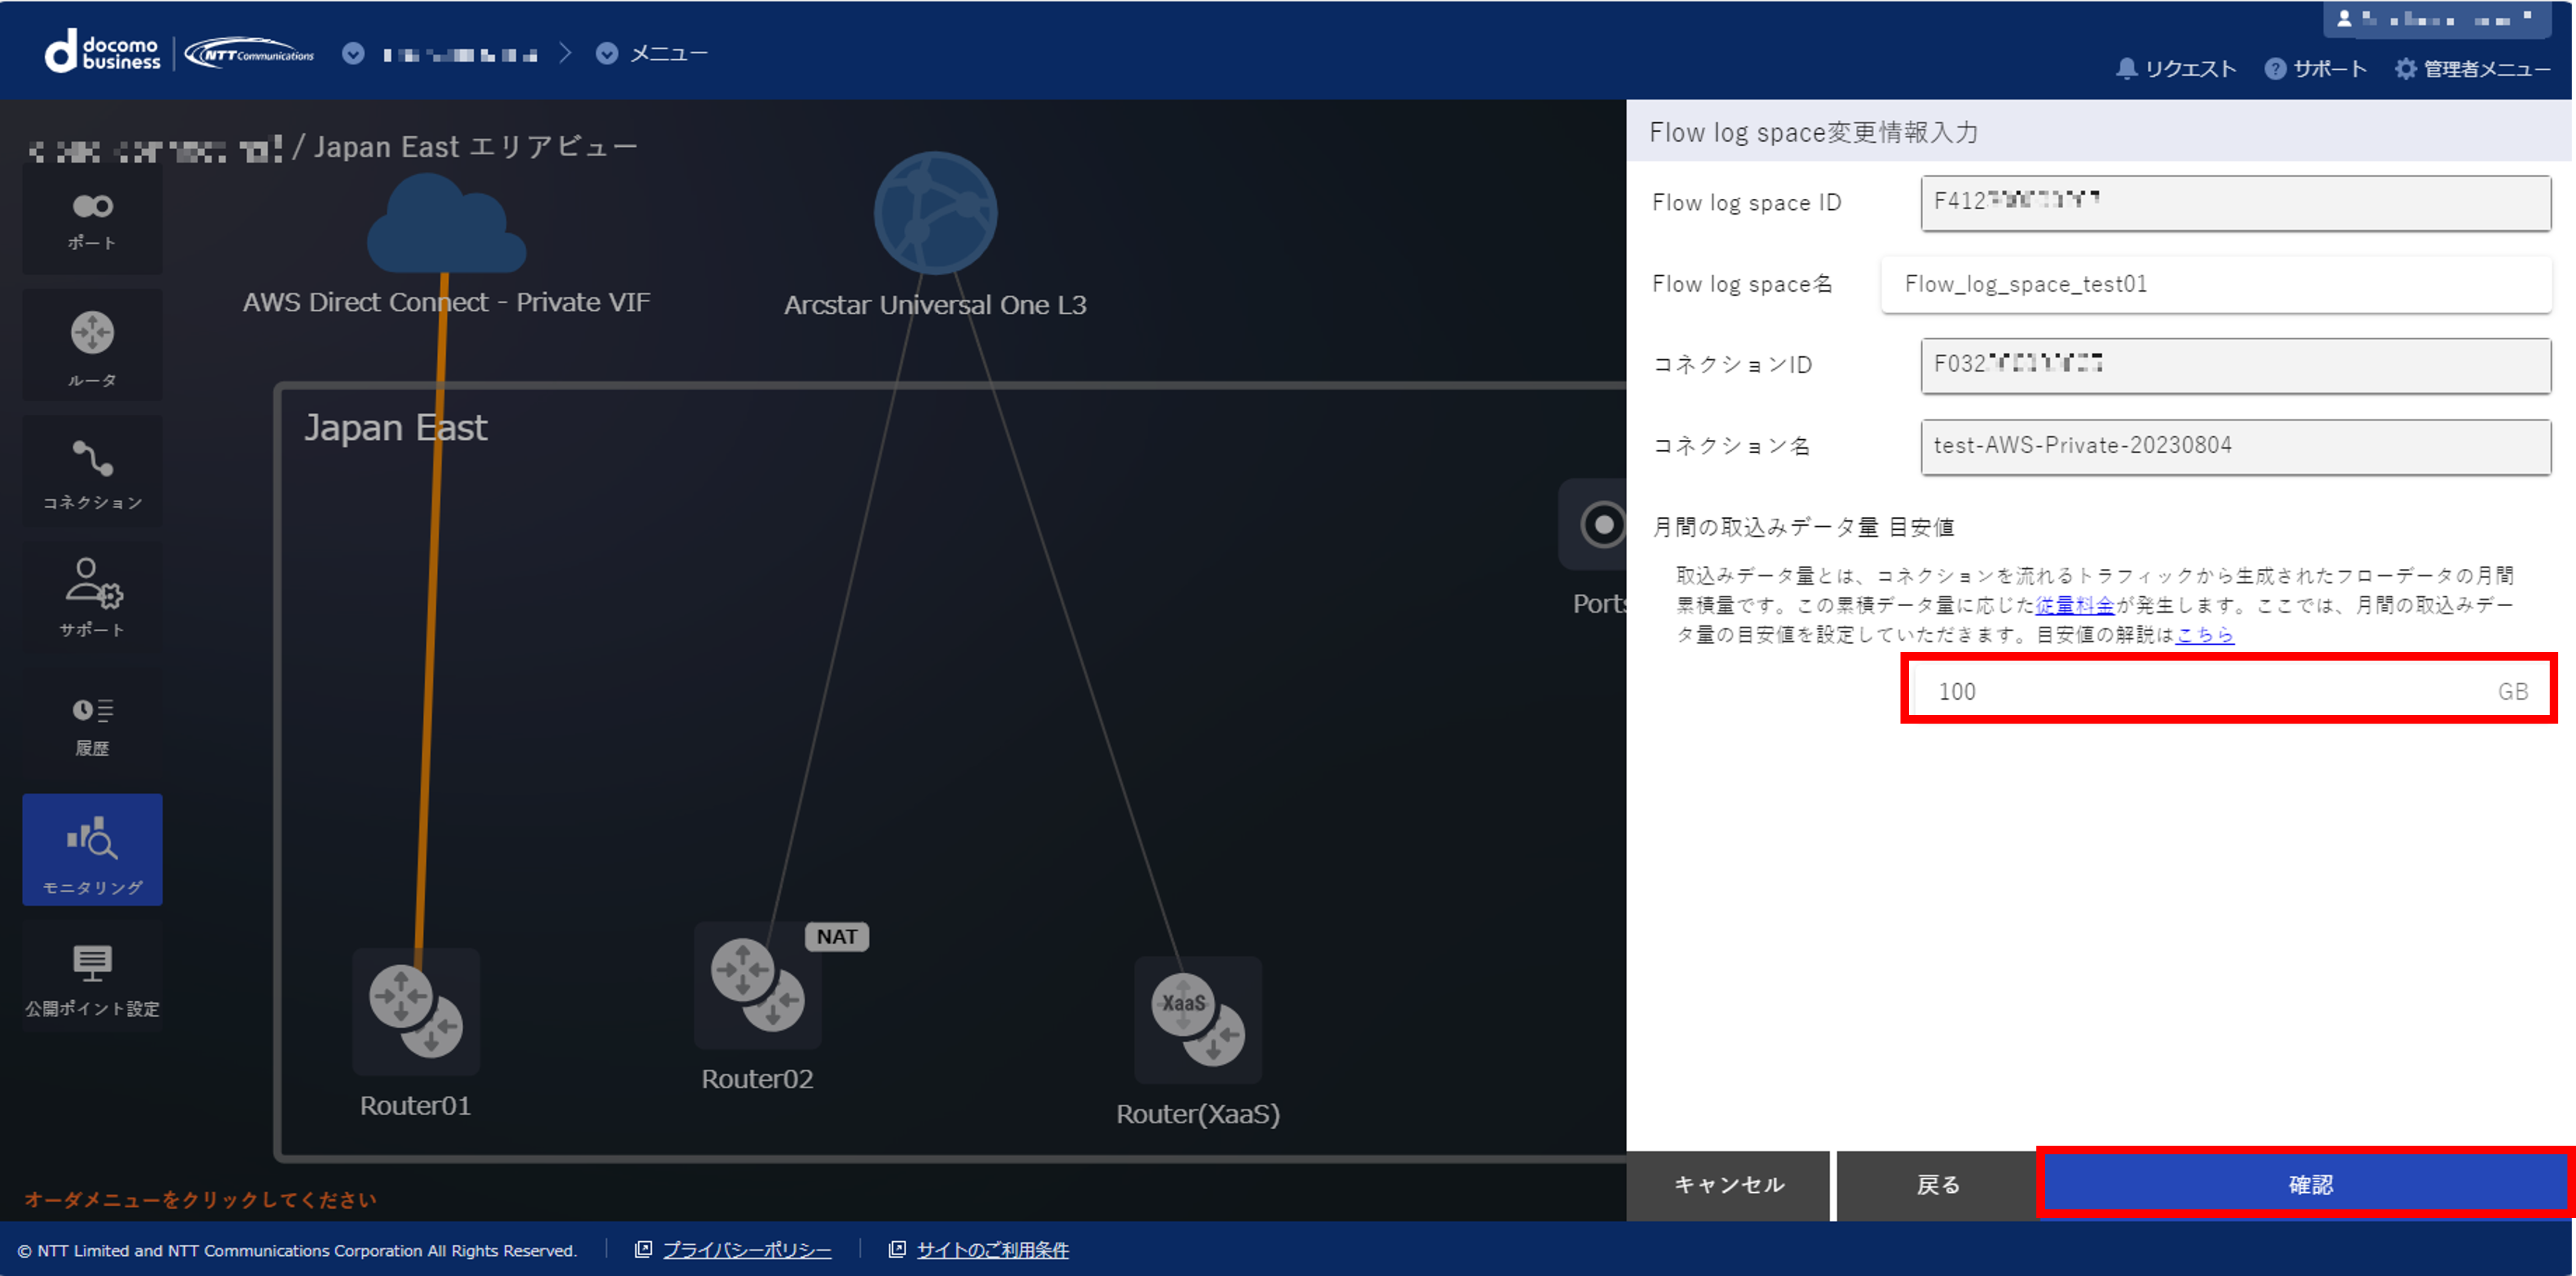Click the NAT badge on Router02
The width and height of the screenshot is (2576, 1276).
(x=836, y=937)
